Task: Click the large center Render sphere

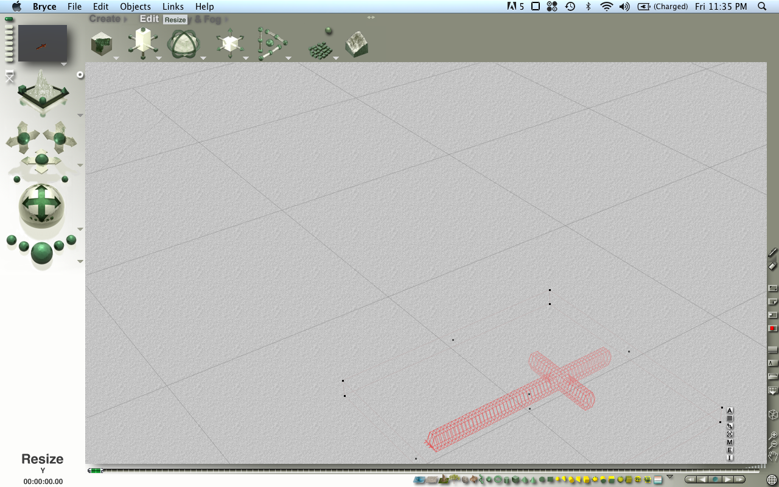Action: pyautogui.click(x=41, y=252)
